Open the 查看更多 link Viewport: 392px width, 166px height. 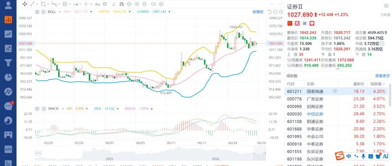[382, 76]
